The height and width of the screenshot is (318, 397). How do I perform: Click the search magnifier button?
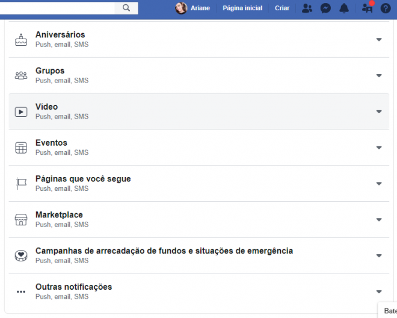(126, 8)
